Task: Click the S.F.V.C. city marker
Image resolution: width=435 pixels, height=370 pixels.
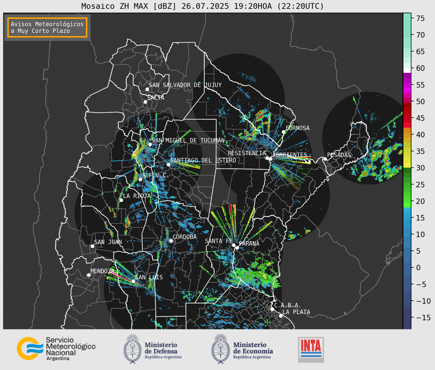Action: [140, 179]
